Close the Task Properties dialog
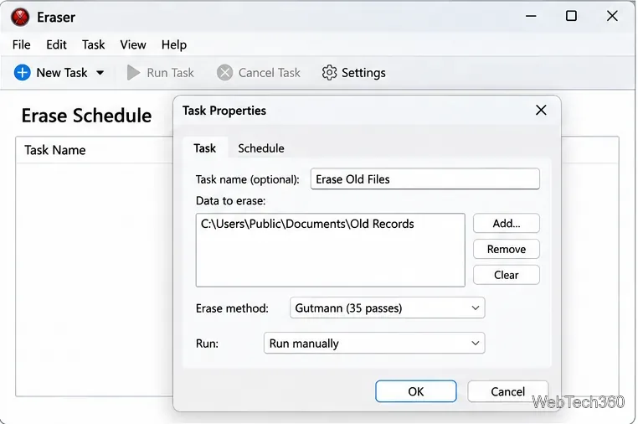Image resolution: width=638 pixels, height=424 pixels. click(541, 110)
